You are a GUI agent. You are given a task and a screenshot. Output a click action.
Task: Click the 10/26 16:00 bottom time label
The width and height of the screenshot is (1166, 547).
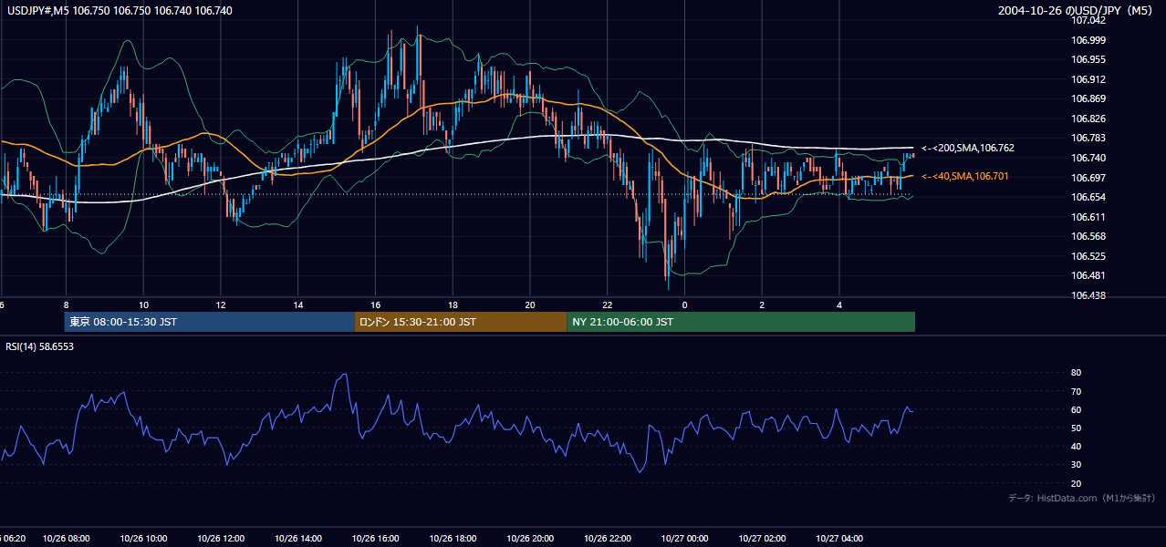pyautogui.click(x=375, y=538)
